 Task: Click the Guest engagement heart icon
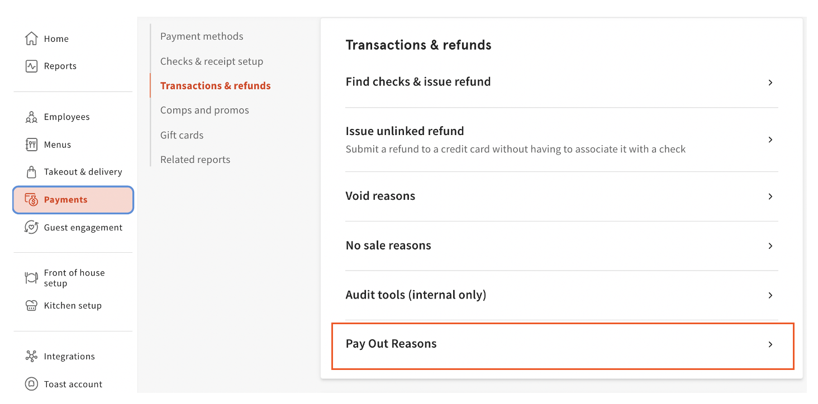click(32, 227)
